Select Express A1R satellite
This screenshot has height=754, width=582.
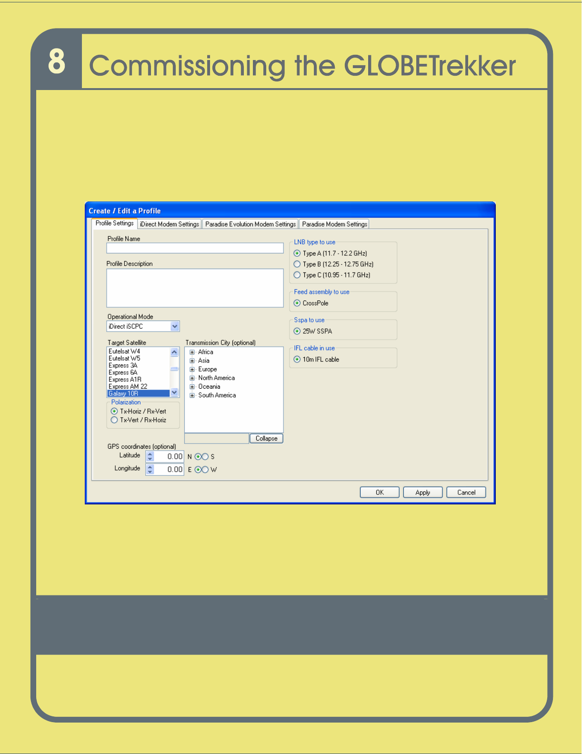(x=138, y=380)
